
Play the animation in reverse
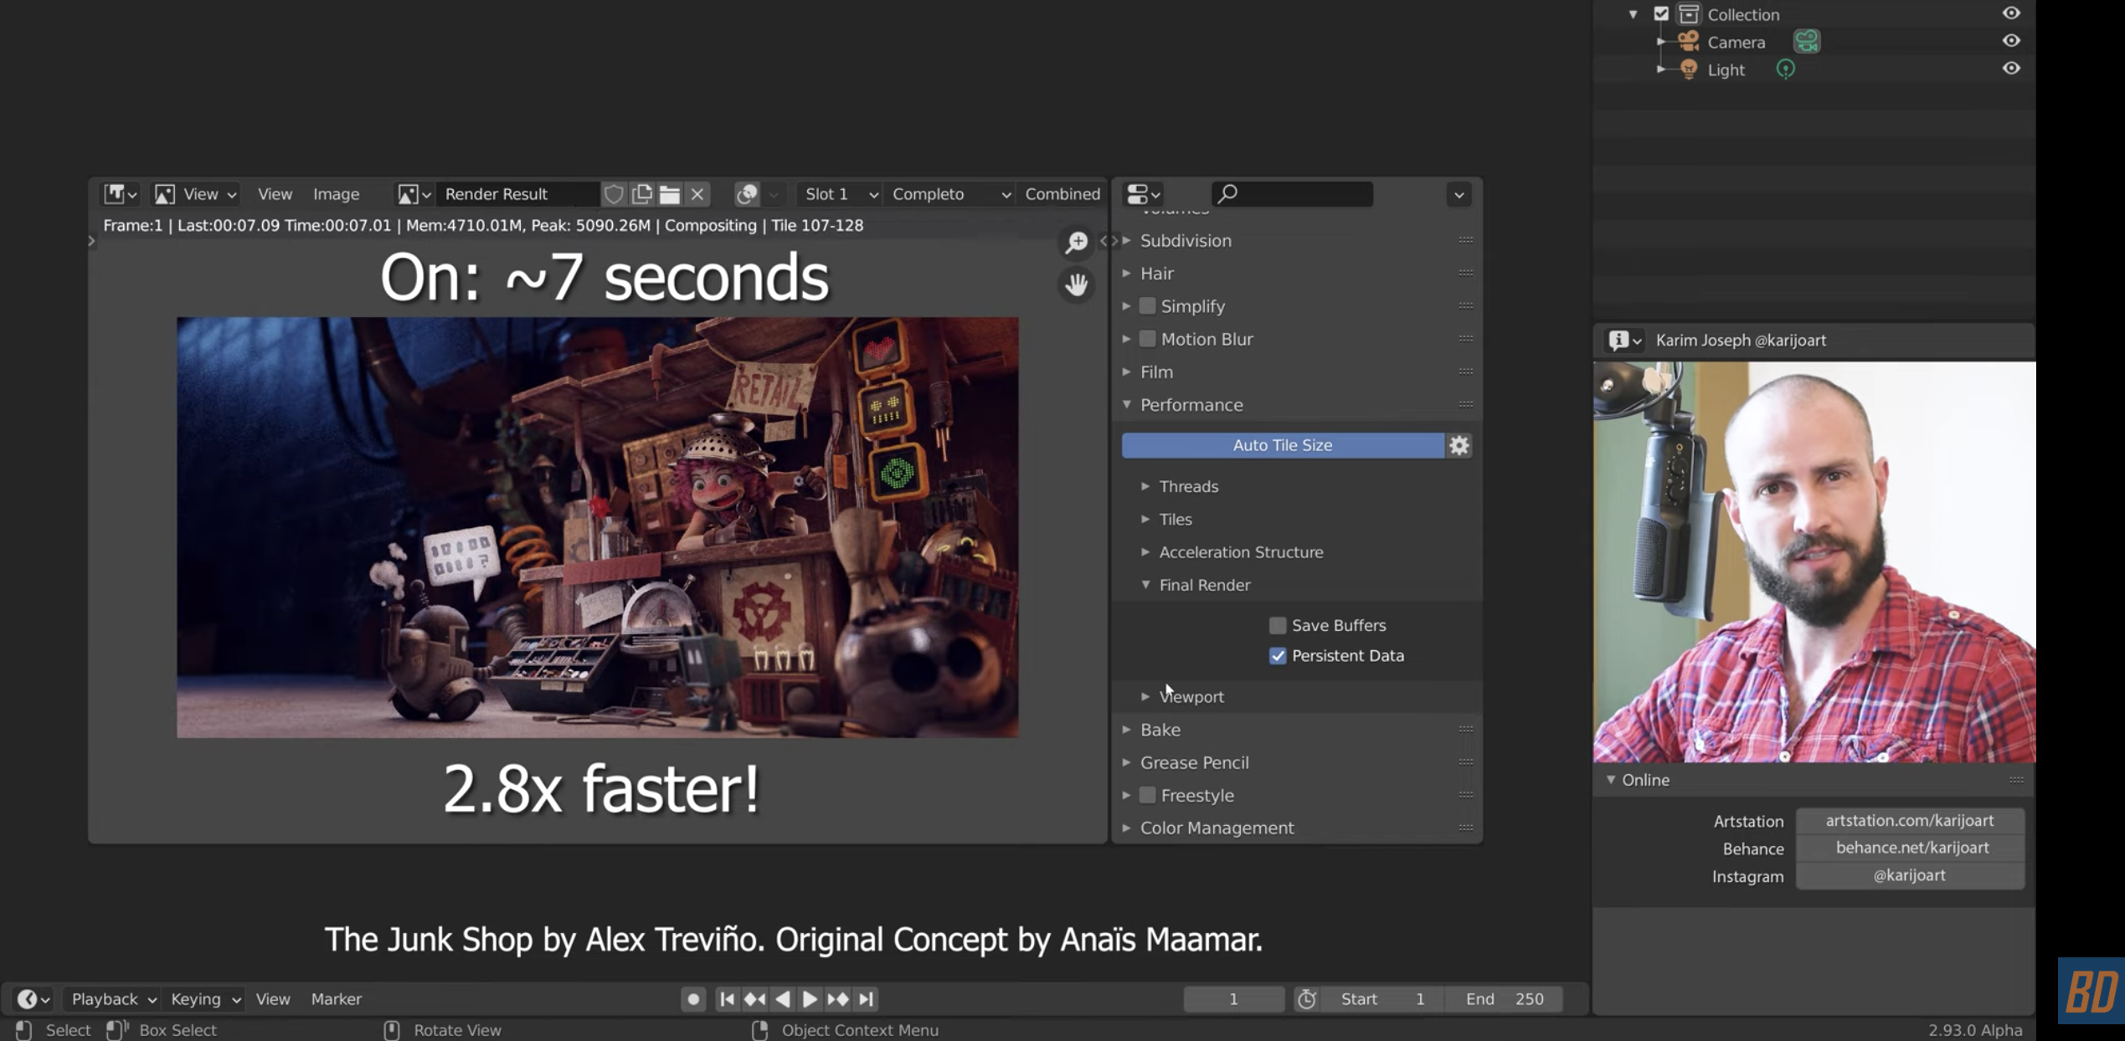(x=782, y=998)
